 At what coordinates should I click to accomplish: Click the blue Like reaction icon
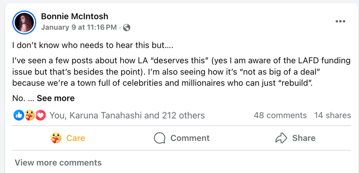pyautogui.click(x=18, y=115)
